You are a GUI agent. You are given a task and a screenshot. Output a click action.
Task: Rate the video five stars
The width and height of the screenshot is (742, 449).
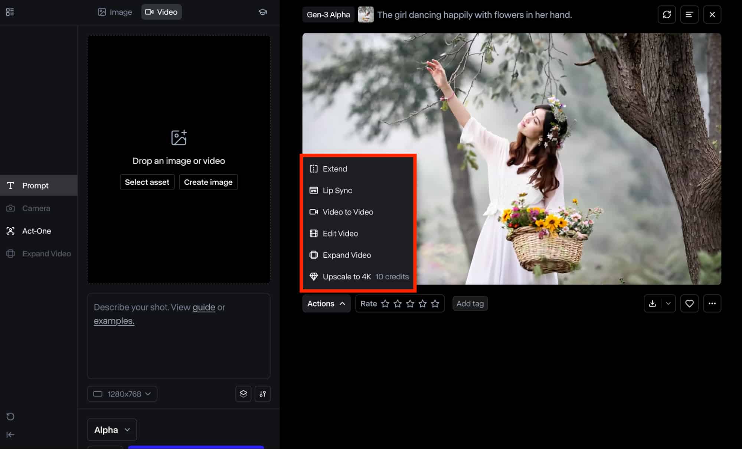[435, 304]
